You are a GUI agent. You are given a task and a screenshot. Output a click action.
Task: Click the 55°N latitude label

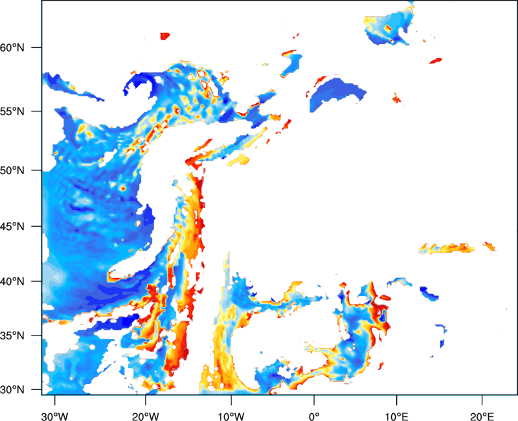12,111
